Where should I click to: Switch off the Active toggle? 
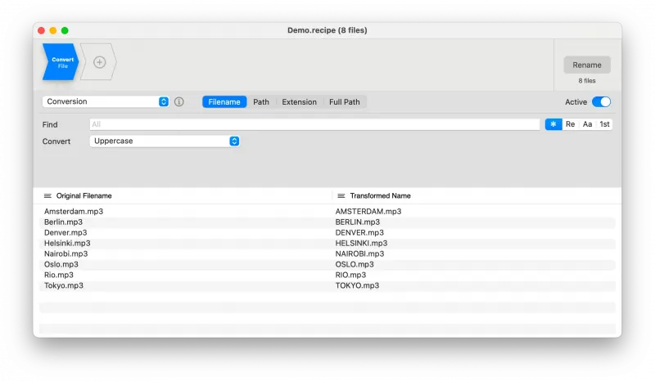click(x=601, y=102)
